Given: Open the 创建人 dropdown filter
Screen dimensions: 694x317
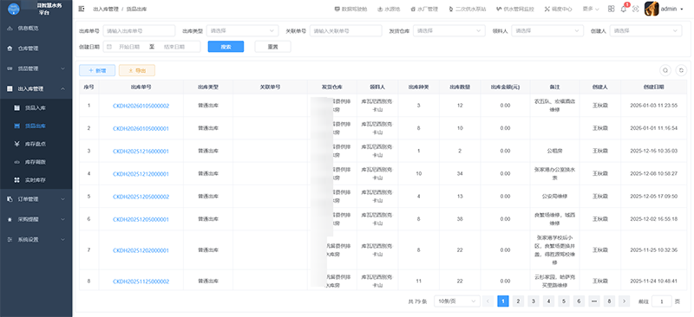Looking at the screenshot, I should coord(645,31).
